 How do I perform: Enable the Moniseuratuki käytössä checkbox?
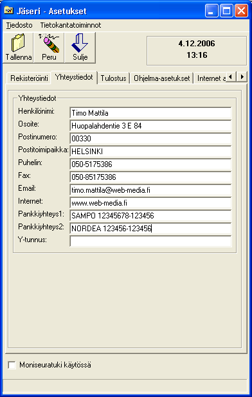pyautogui.click(x=12, y=365)
